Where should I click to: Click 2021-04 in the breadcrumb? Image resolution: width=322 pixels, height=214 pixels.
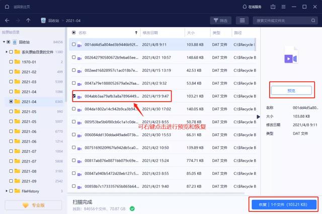coord(73,21)
